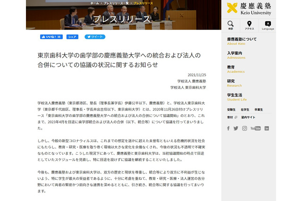
Task: Open 教育 Academics menu
Action: pyautogui.click(x=236, y=69)
